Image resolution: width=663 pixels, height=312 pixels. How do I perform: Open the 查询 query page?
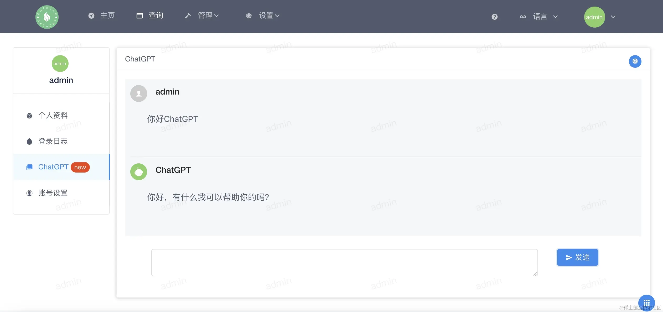150,15
